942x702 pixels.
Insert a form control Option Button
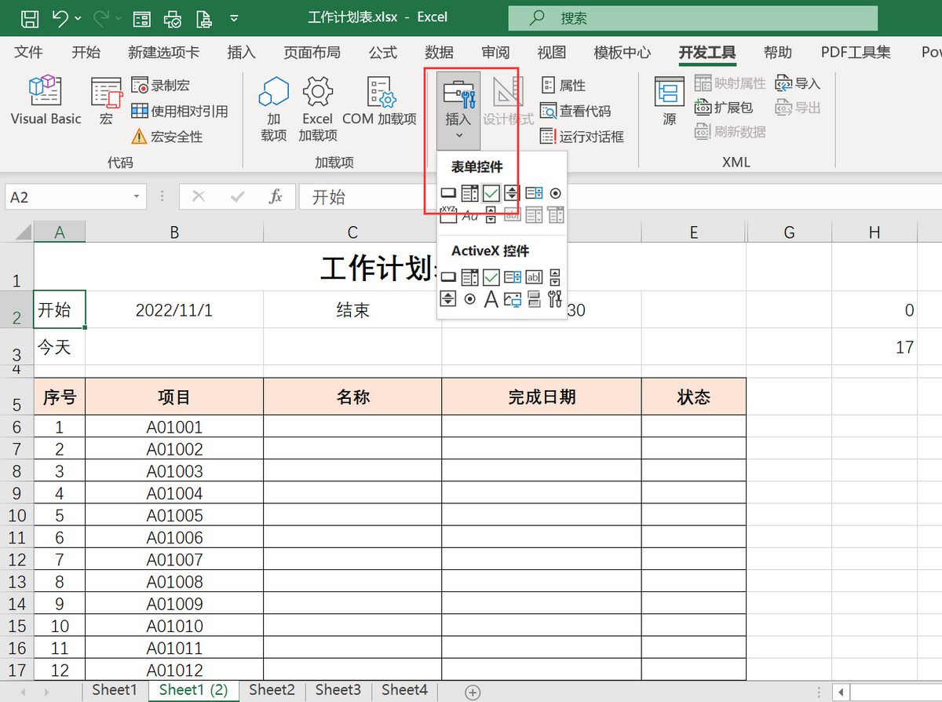click(x=555, y=192)
